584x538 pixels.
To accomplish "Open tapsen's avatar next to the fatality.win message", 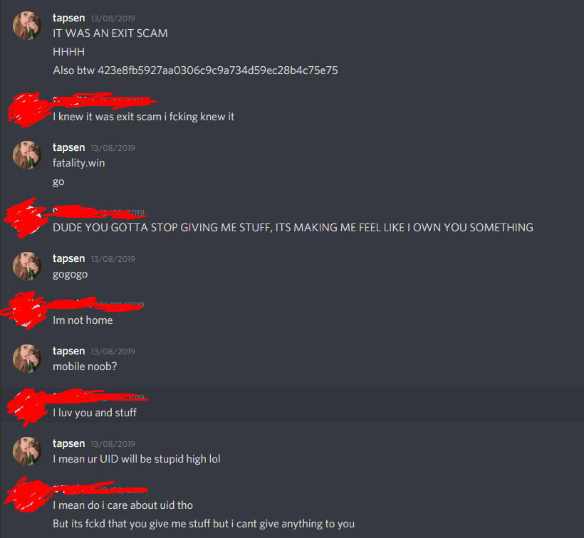I will pyautogui.click(x=27, y=154).
